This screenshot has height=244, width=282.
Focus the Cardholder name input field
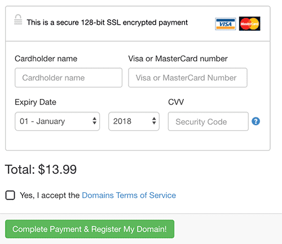tap(68, 78)
